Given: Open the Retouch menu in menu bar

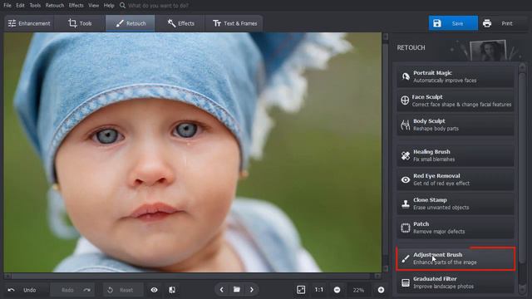Looking at the screenshot, I should 55,6.
